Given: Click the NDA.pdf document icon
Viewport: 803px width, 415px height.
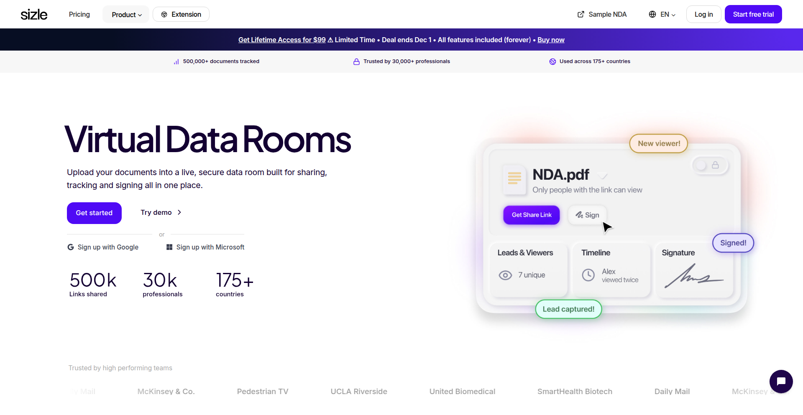Looking at the screenshot, I should point(514,178).
